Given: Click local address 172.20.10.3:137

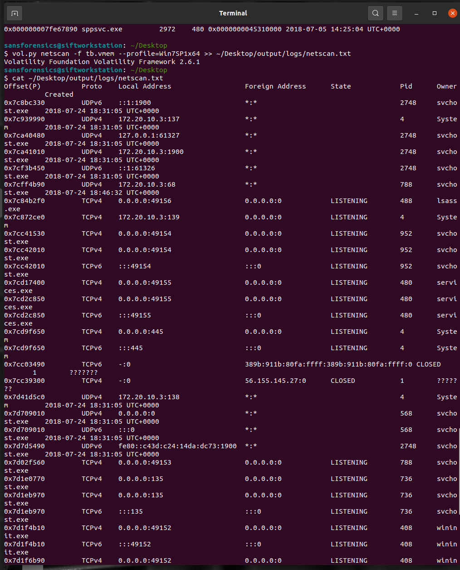Looking at the screenshot, I should point(149,119).
